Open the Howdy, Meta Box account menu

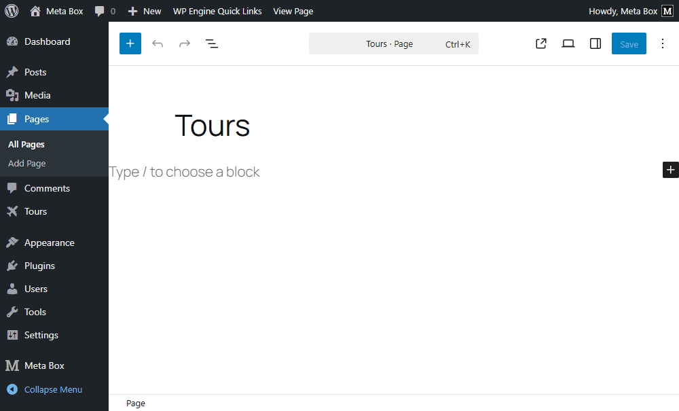[x=622, y=11]
